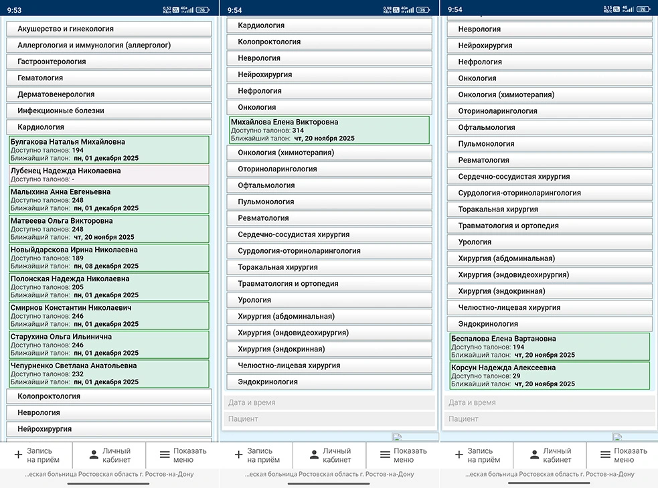Tap the Пациент field in right screen
Image resolution: width=658 pixels, height=488 pixels.
(x=550, y=419)
